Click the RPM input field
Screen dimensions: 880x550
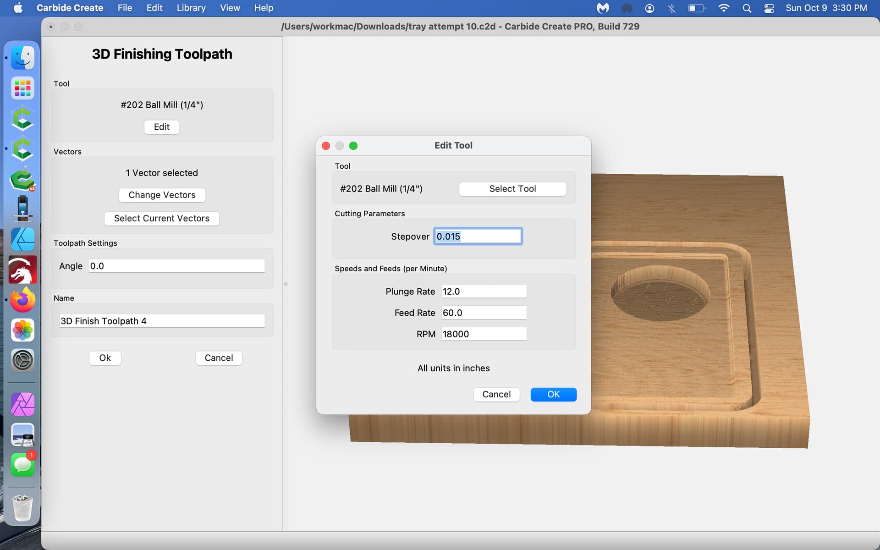[x=484, y=334]
